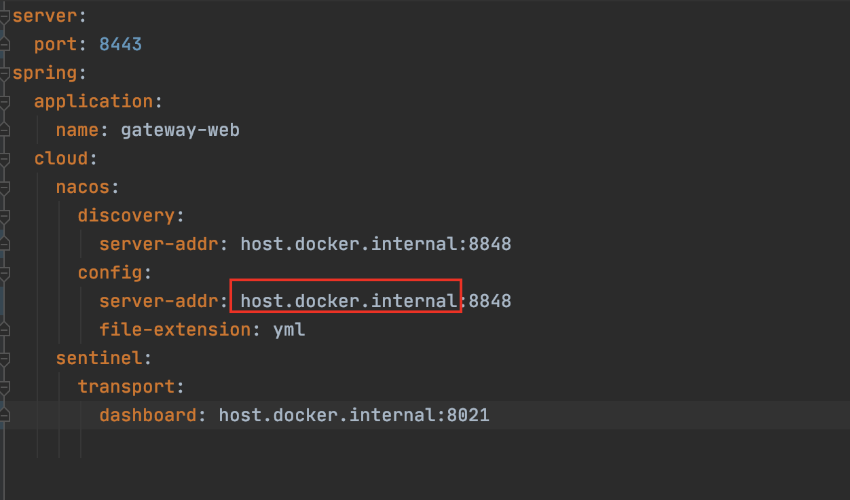Viewport: 850px width, 500px height.
Task: Click the gateway-web application name value
Action: point(180,130)
